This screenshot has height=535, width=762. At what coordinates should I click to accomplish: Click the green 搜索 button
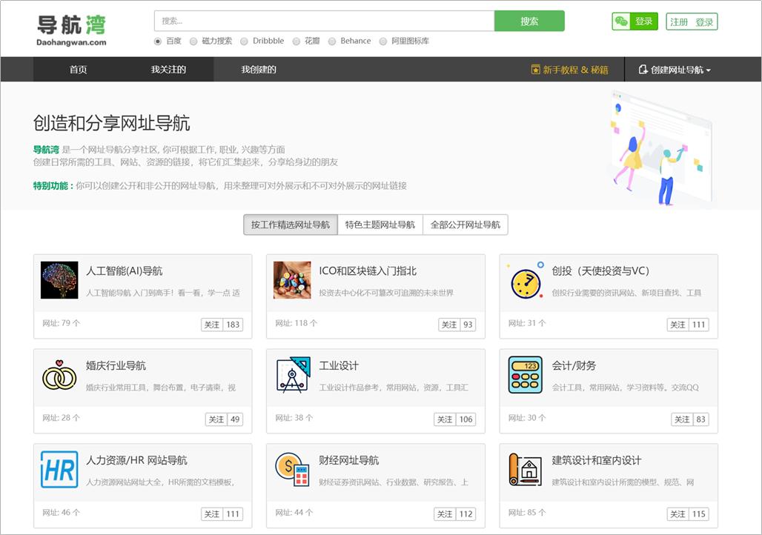(x=529, y=21)
